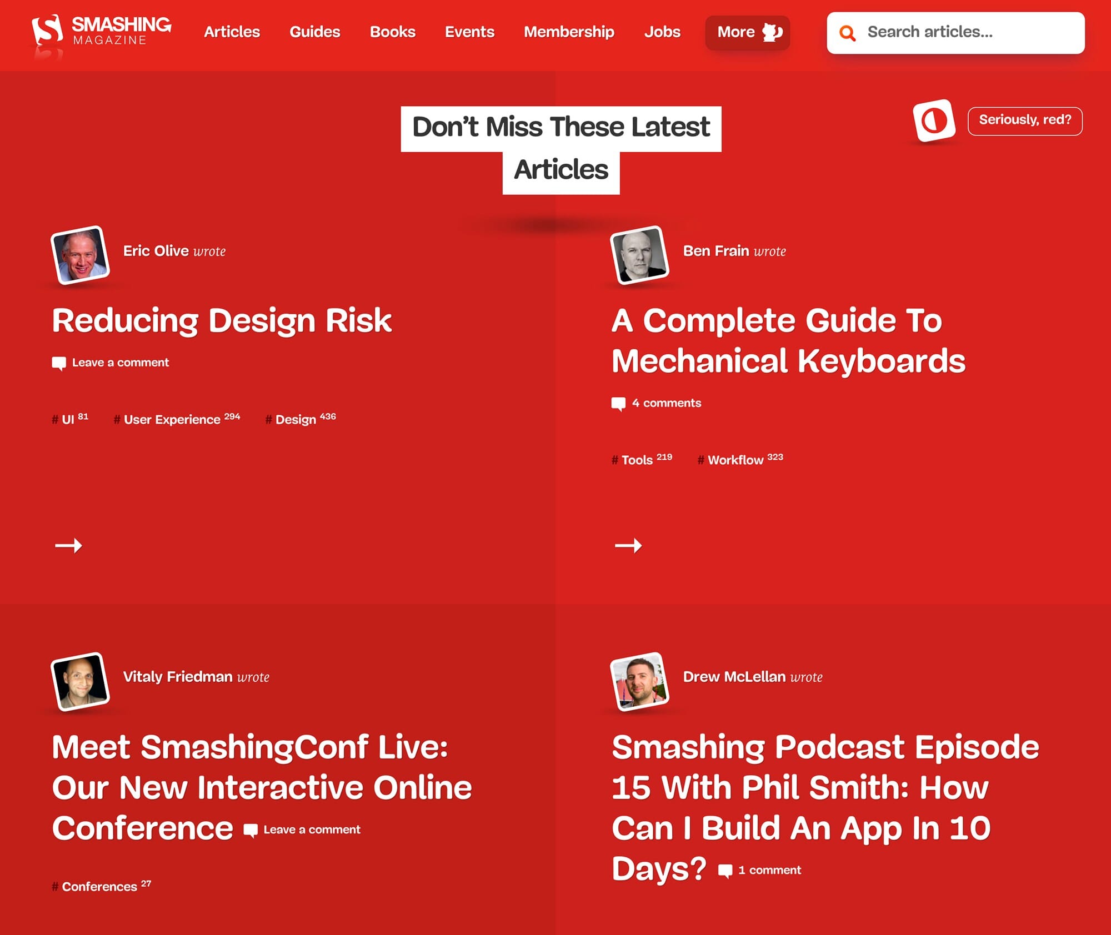Screen dimensions: 1111x935
Task: Select the Design tag
Action: (x=301, y=419)
